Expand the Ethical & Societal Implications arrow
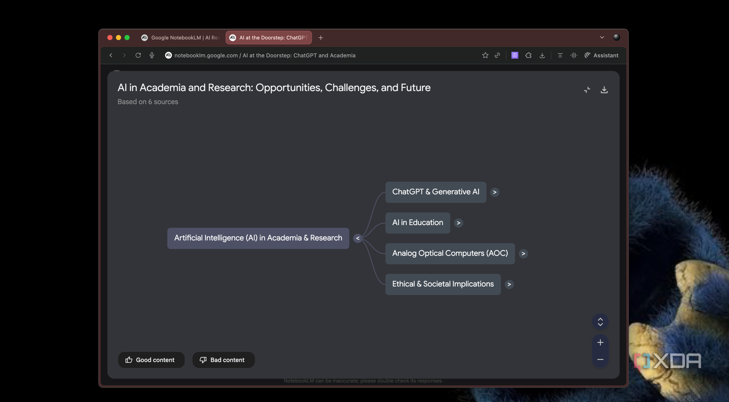 point(509,285)
